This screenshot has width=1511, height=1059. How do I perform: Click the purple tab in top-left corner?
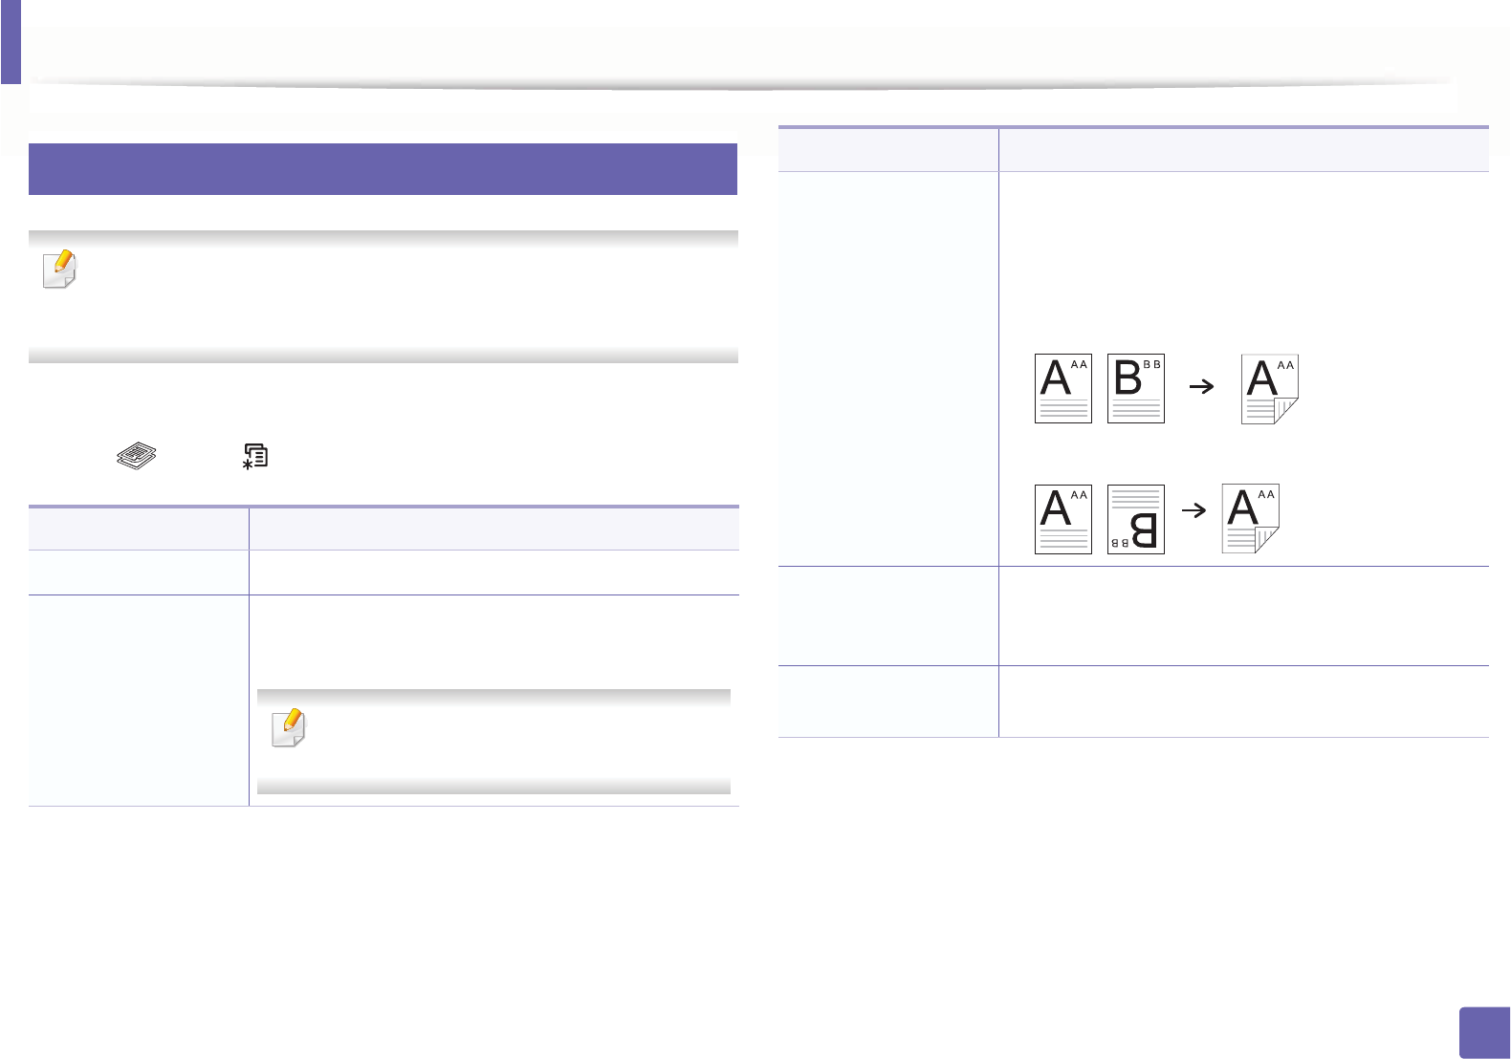pyautogui.click(x=11, y=41)
